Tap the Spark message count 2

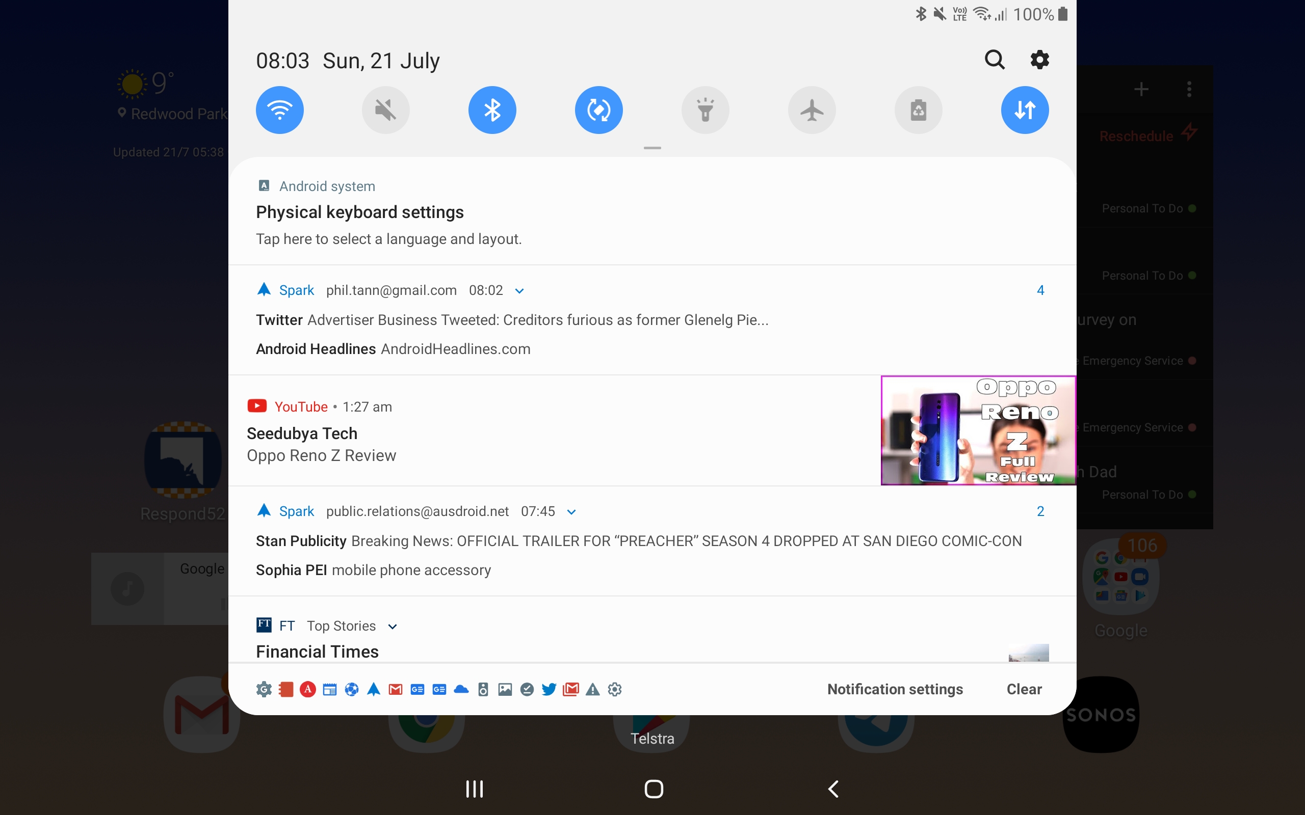click(1040, 511)
